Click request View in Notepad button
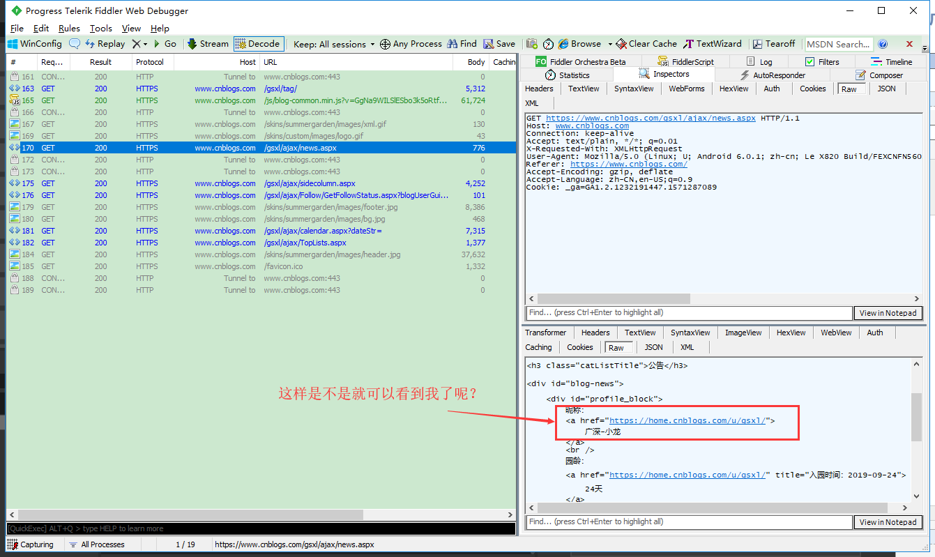This screenshot has height=557, width=935. coord(888,313)
